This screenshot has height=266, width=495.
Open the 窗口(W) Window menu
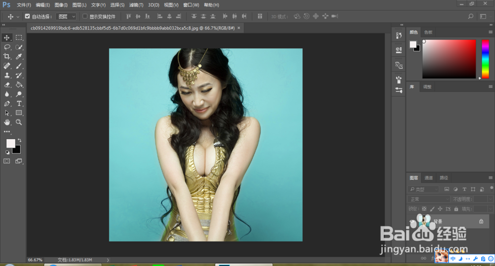tap(191, 5)
